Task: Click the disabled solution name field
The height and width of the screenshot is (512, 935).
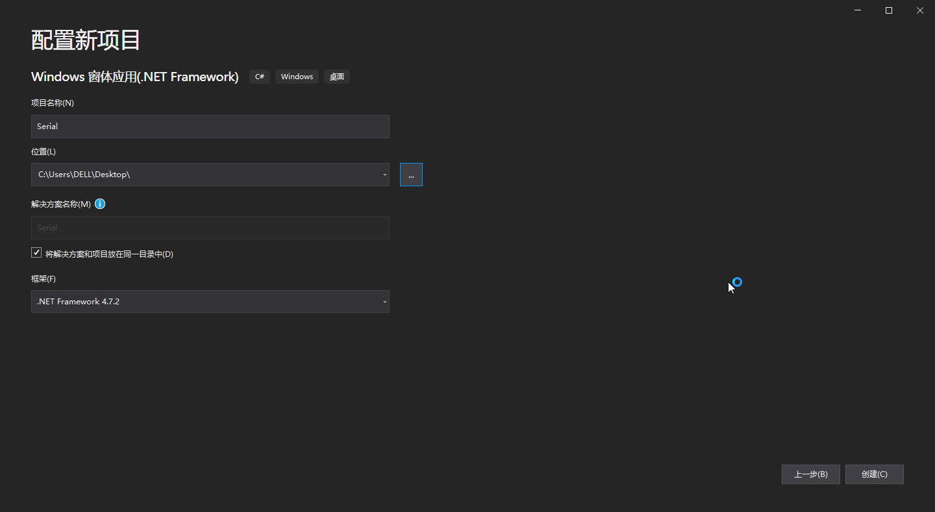Action: [x=210, y=228]
